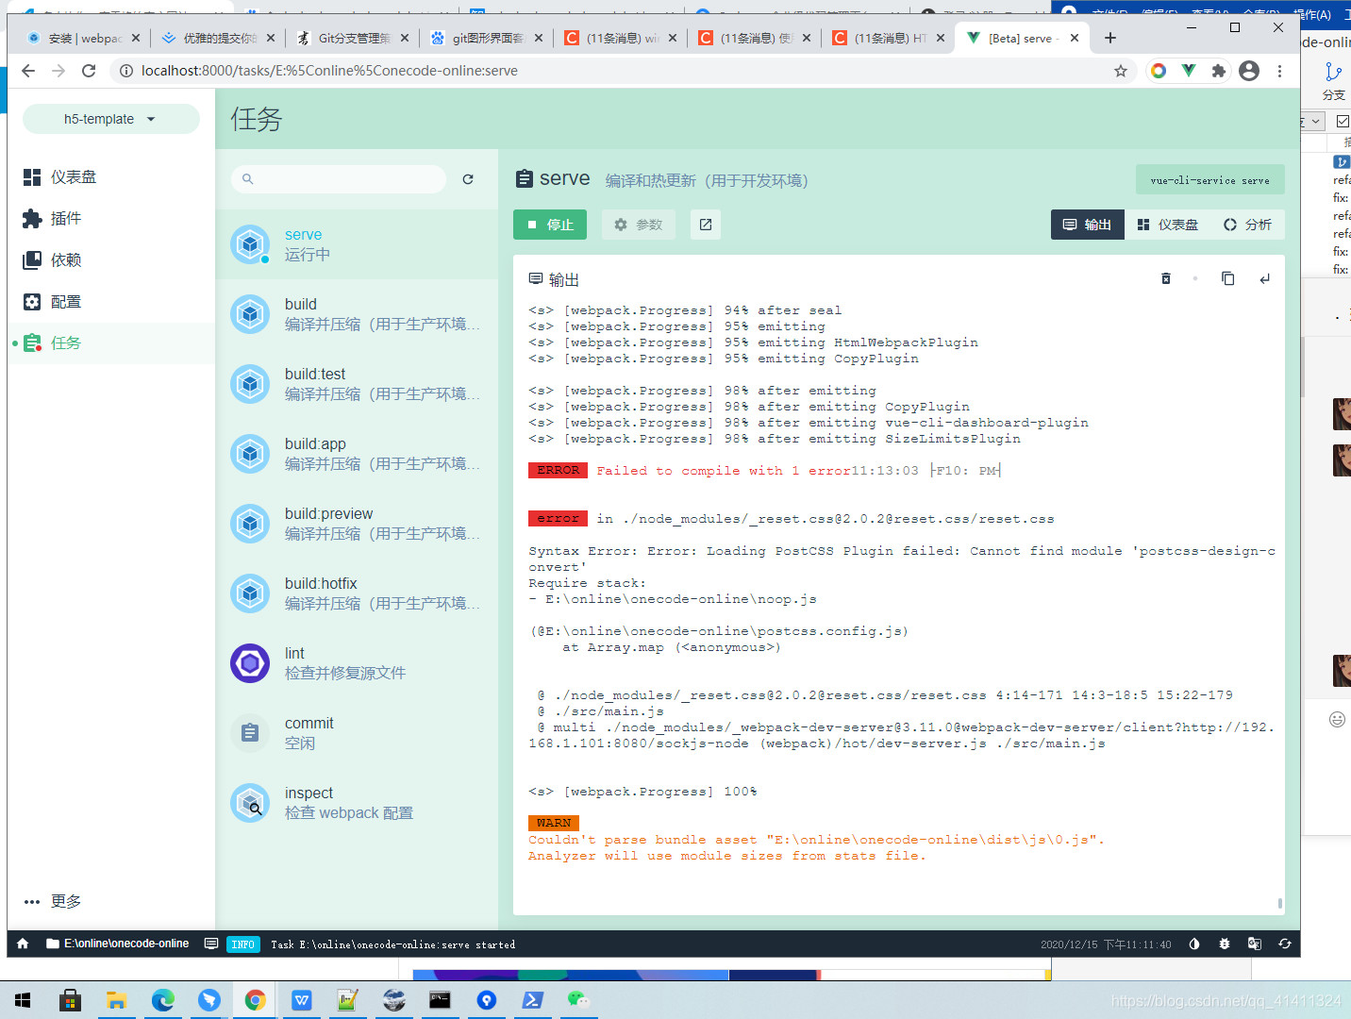Image resolution: width=1351 pixels, height=1019 pixels.
Task: Open the Chrome three-dot menu
Action: (1279, 71)
